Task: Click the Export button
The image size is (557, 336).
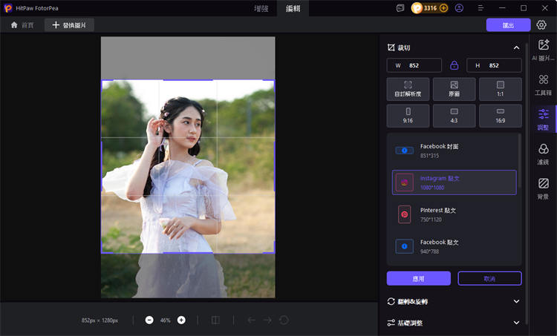Action: pos(508,25)
